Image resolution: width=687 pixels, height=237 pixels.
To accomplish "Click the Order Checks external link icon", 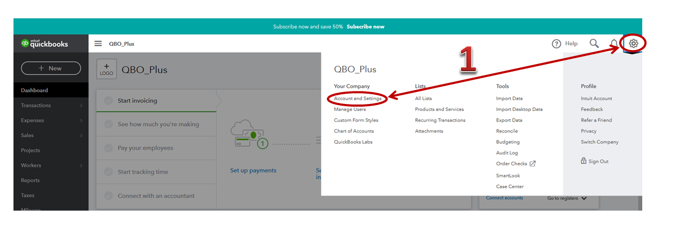I will pos(533,163).
